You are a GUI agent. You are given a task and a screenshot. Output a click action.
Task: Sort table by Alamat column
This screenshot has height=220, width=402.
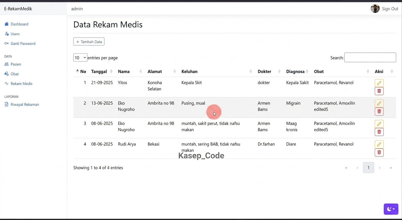coord(162,71)
